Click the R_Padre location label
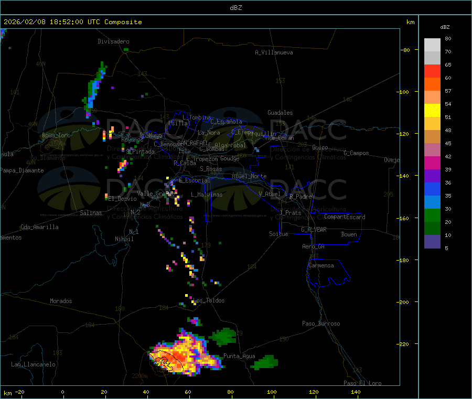The width and height of the screenshot is (472, 399). (x=301, y=197)
